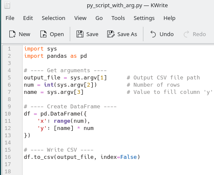The image size is (214, 175).
Task: Click the comment '# ---- Write CSV ----'
Action: click(x=59, y=150)
